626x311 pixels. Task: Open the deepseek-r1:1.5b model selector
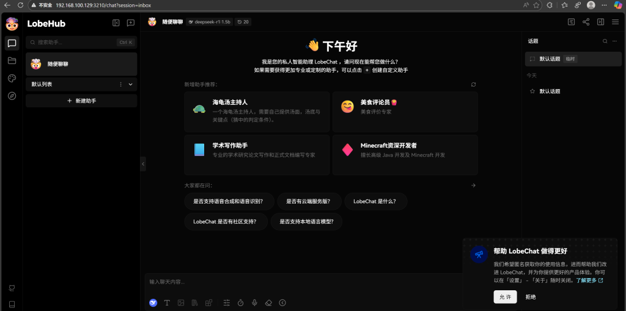(x=210, y=22)
